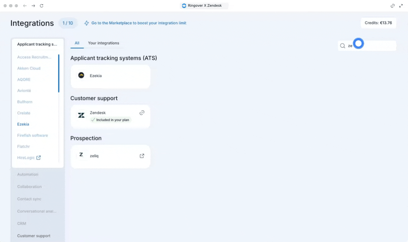Screen dimensions: 408x242
Task: Click the sidebar list scrollbar
Action: coord(59,73)
